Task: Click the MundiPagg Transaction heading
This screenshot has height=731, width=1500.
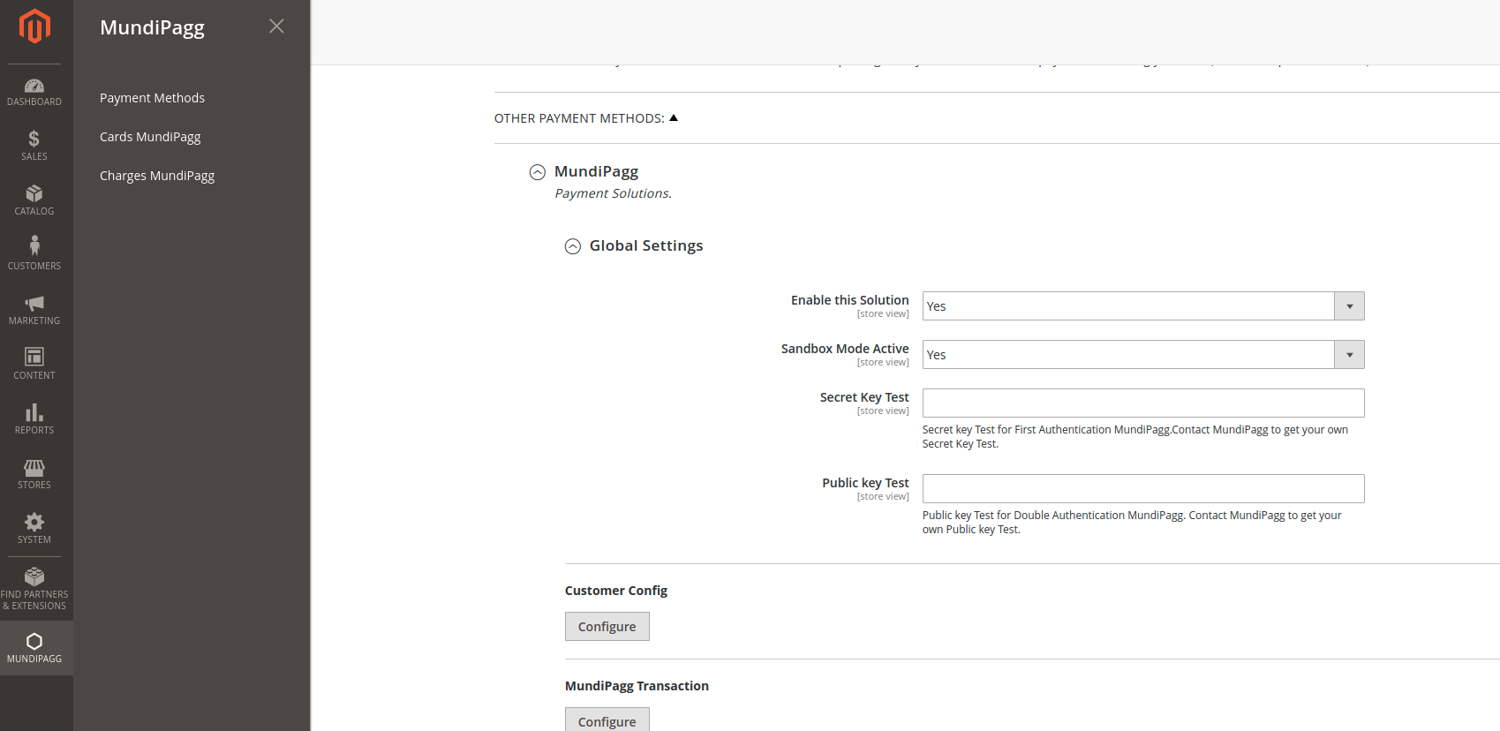Action: (x=637, y=686)
